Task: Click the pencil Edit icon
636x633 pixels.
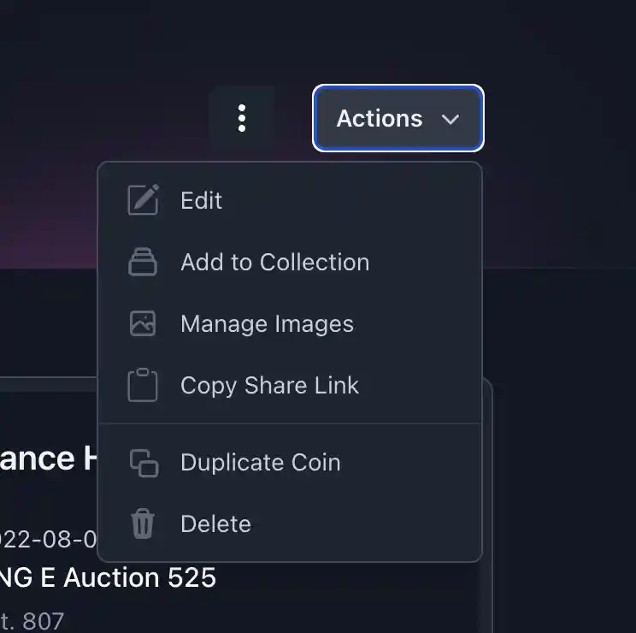Action: 143,200
